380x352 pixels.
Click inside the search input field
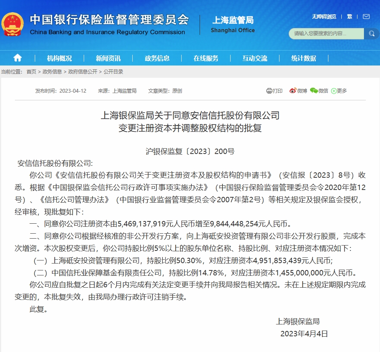[327, 34]
